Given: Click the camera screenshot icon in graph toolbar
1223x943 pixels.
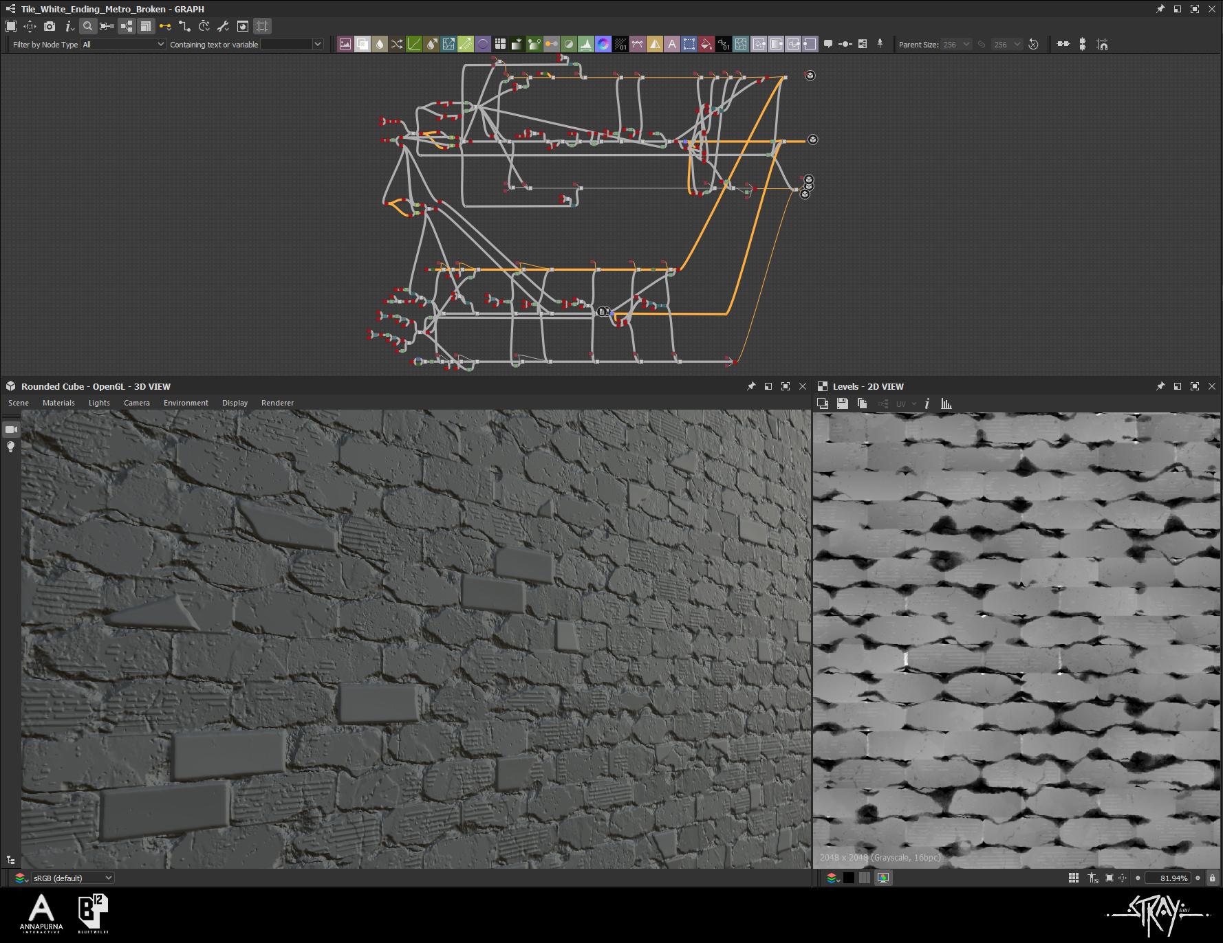Looking at the screenshot, I should pos(50,26).
